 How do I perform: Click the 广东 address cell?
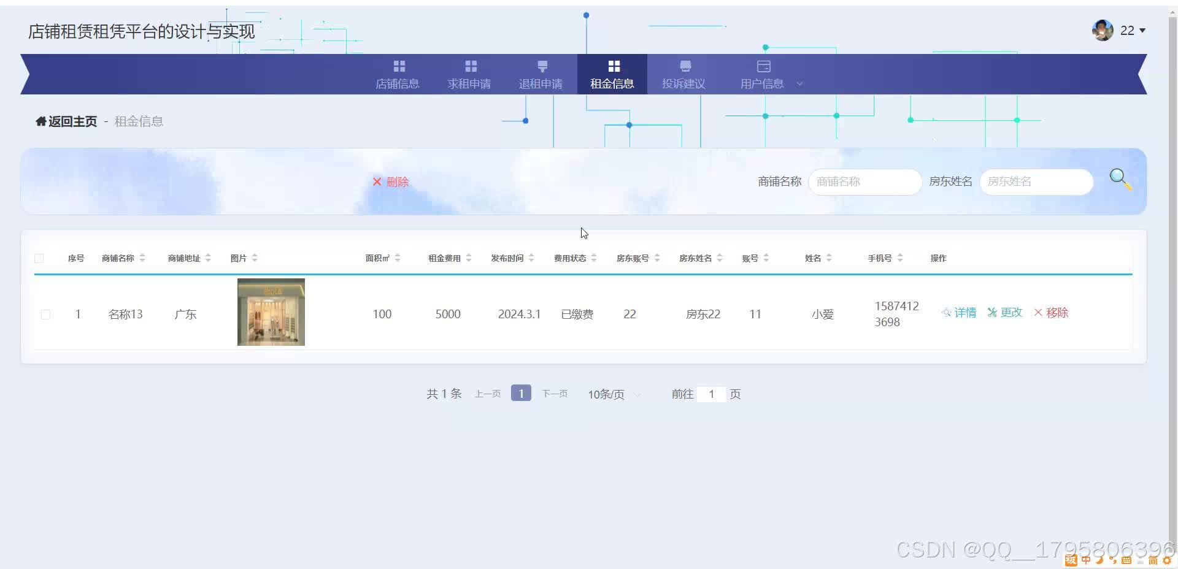click(x=185, y=315)
